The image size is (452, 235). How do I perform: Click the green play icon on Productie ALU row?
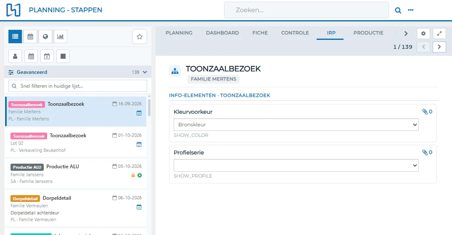140,175
